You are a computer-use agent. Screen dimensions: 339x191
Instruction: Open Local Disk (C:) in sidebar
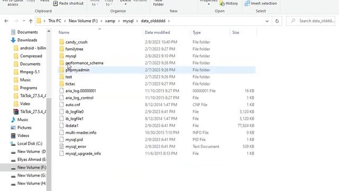coord(30,144)
